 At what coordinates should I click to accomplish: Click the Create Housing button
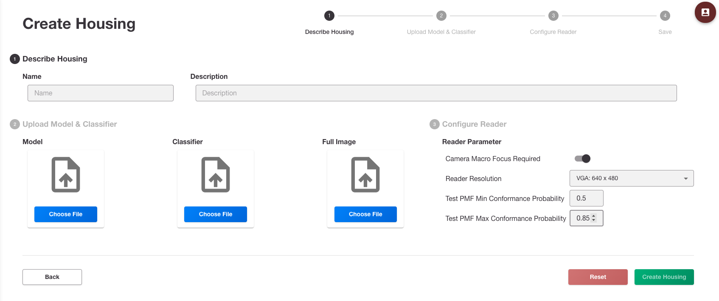[664, 277]
